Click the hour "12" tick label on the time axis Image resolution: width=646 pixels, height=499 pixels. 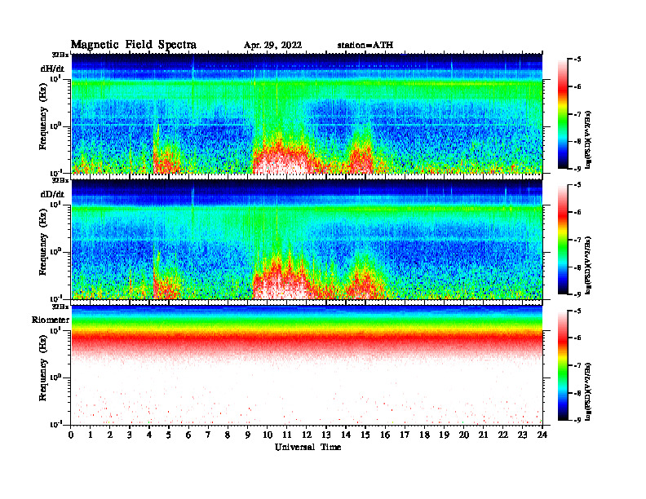point(306,435)
